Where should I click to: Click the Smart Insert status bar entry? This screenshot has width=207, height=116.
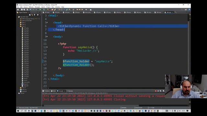point(139,108)
